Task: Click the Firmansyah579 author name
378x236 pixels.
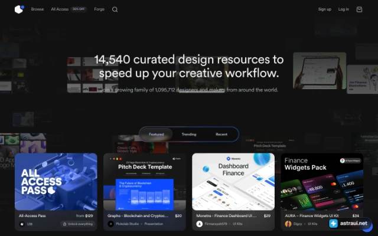Action: (x=216, y=224)
